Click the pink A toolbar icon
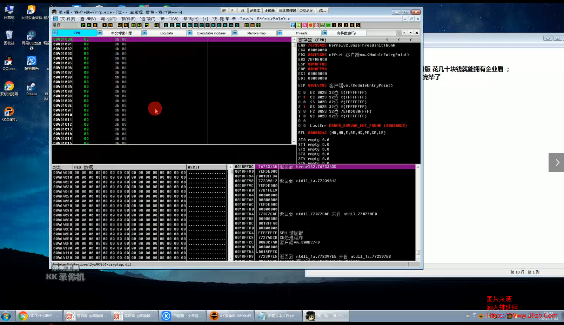The width and height of the screenshot is (564, 325). (304, 25)
